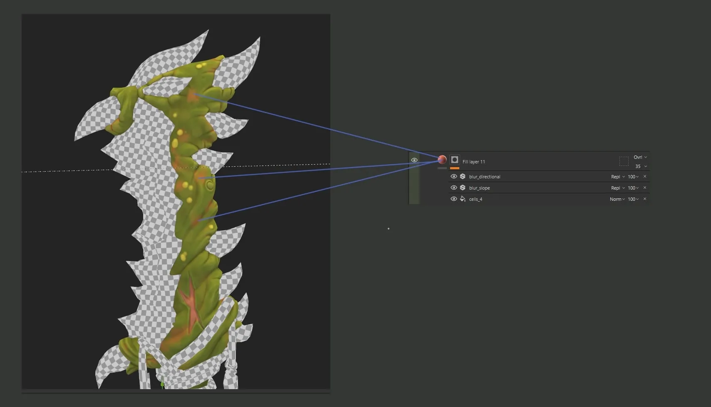Select the Fill layer 11 mask thumbnail
The image size is (711, 407).
click(x=455, y=160)
